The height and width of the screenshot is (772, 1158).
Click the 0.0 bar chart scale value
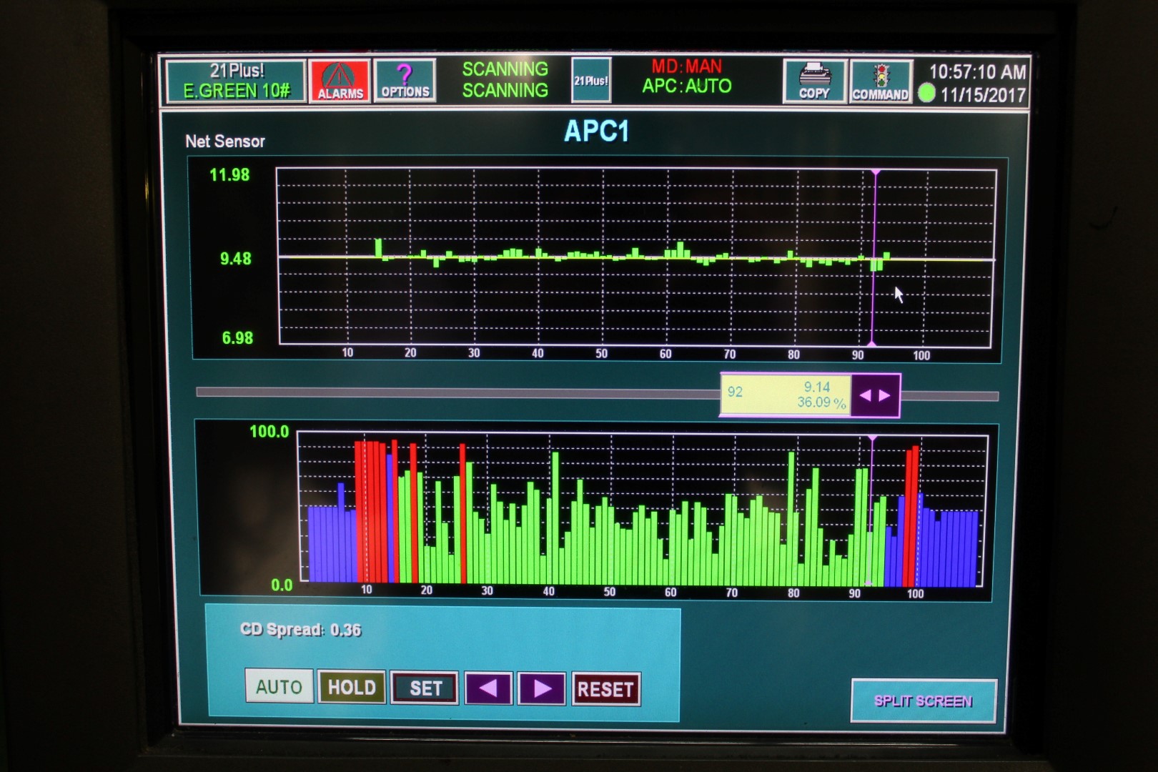click(x=282, y=585)
